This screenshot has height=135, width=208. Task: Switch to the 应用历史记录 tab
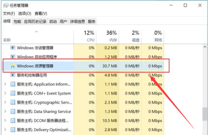[35, 21]
